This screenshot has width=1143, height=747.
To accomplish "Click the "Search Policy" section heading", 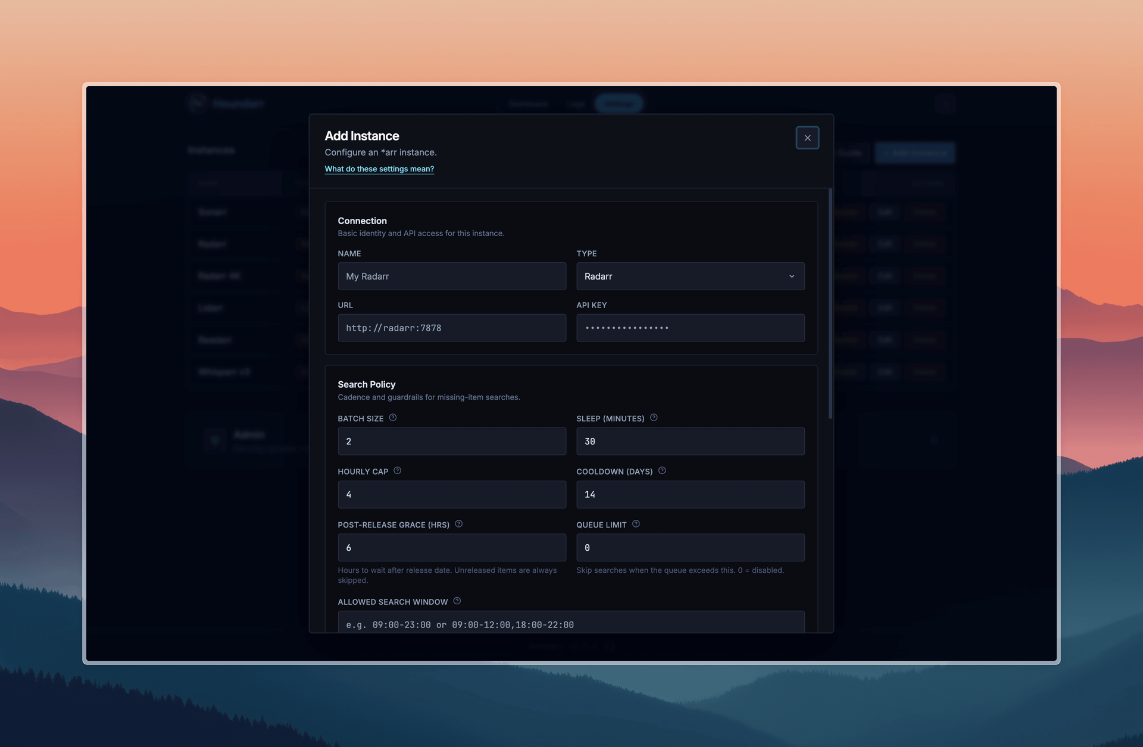I will [x=367, y=384].
